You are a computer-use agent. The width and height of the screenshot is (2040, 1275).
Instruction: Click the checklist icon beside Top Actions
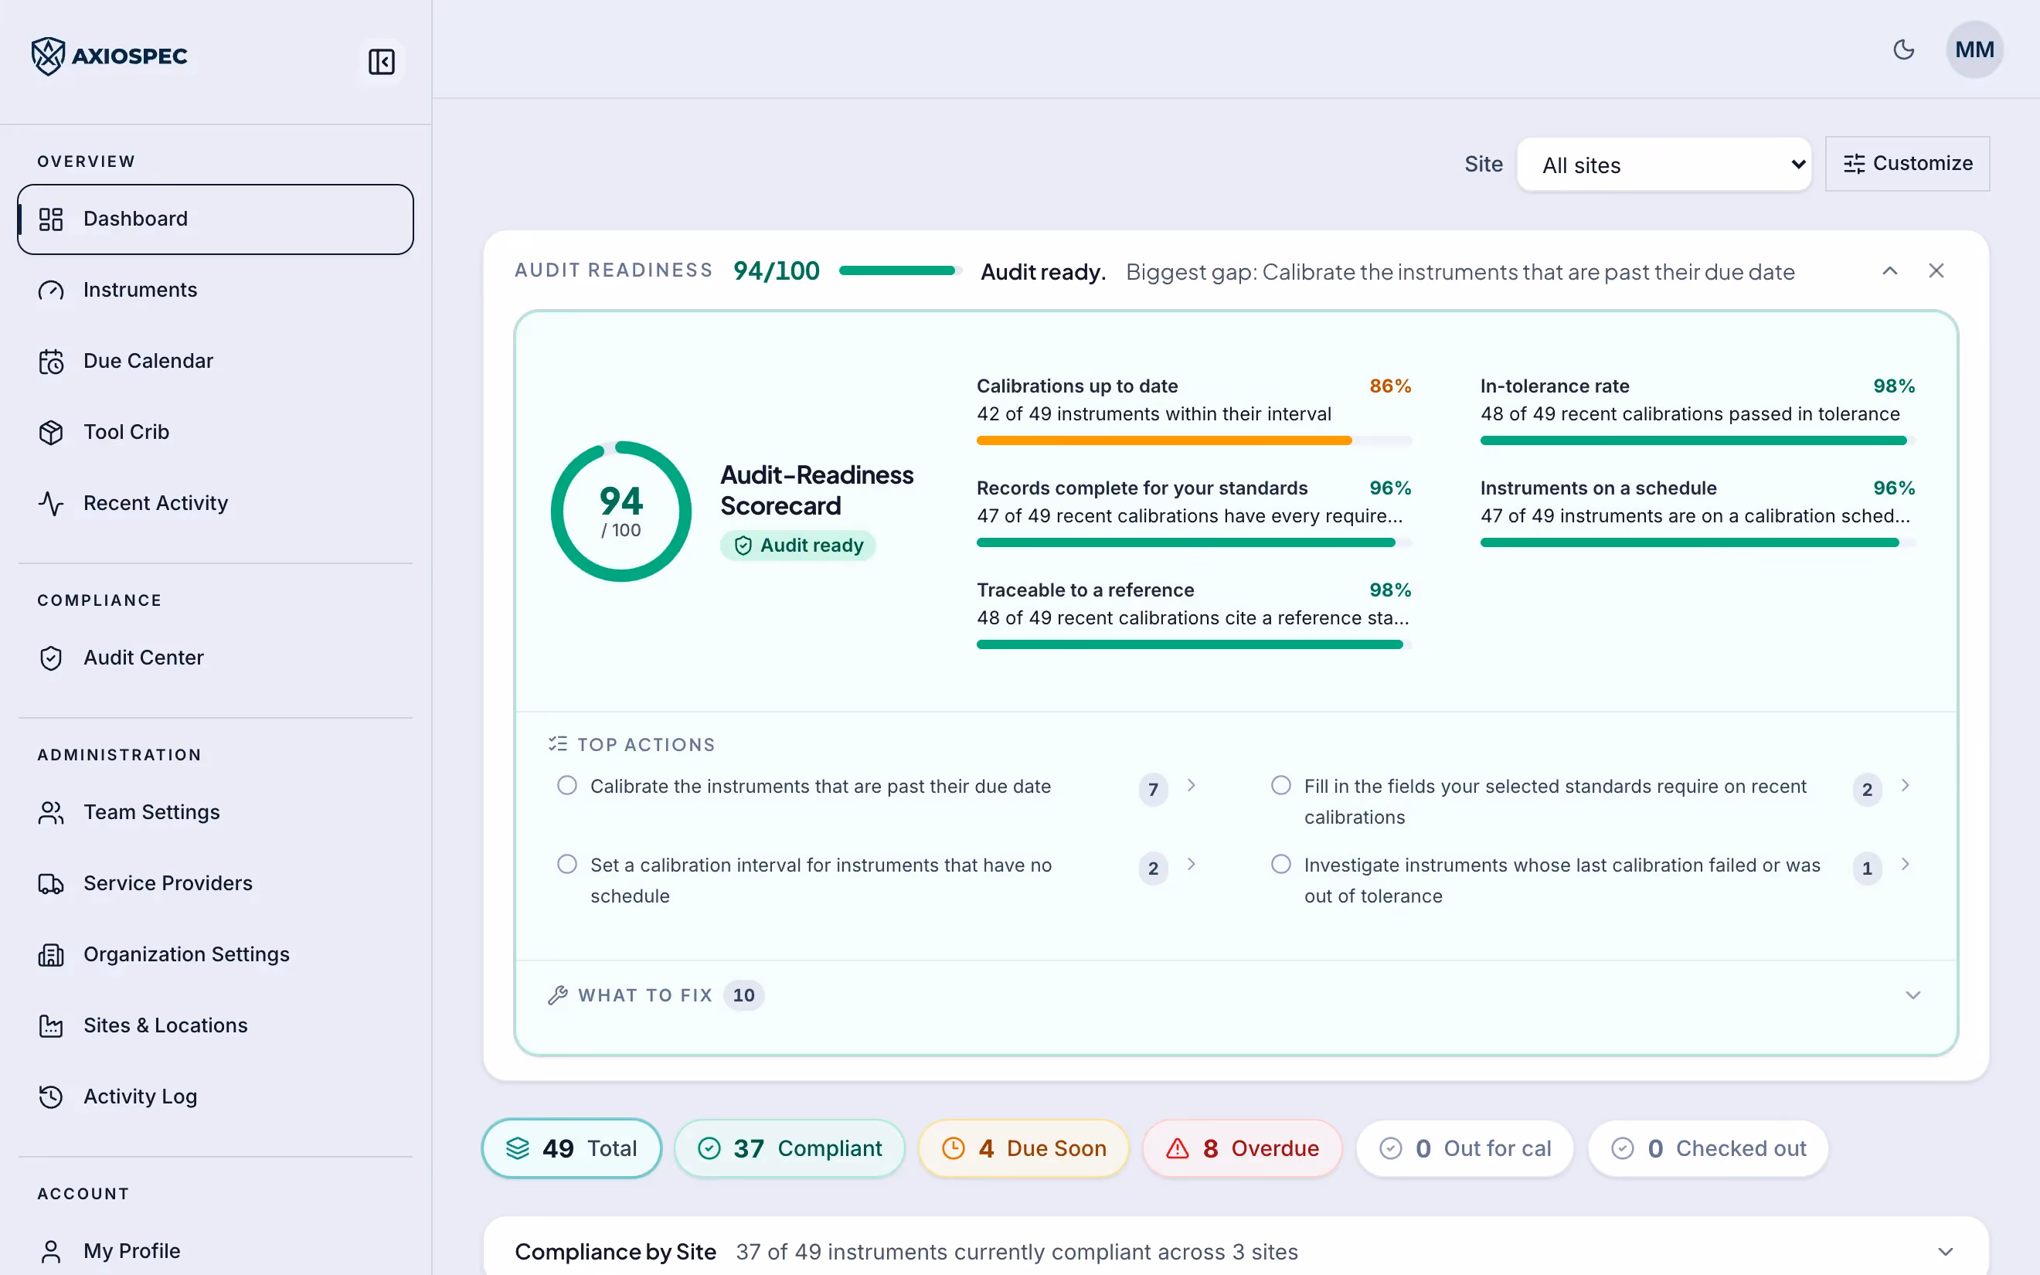pyautogui.click(x=557, y=743)
